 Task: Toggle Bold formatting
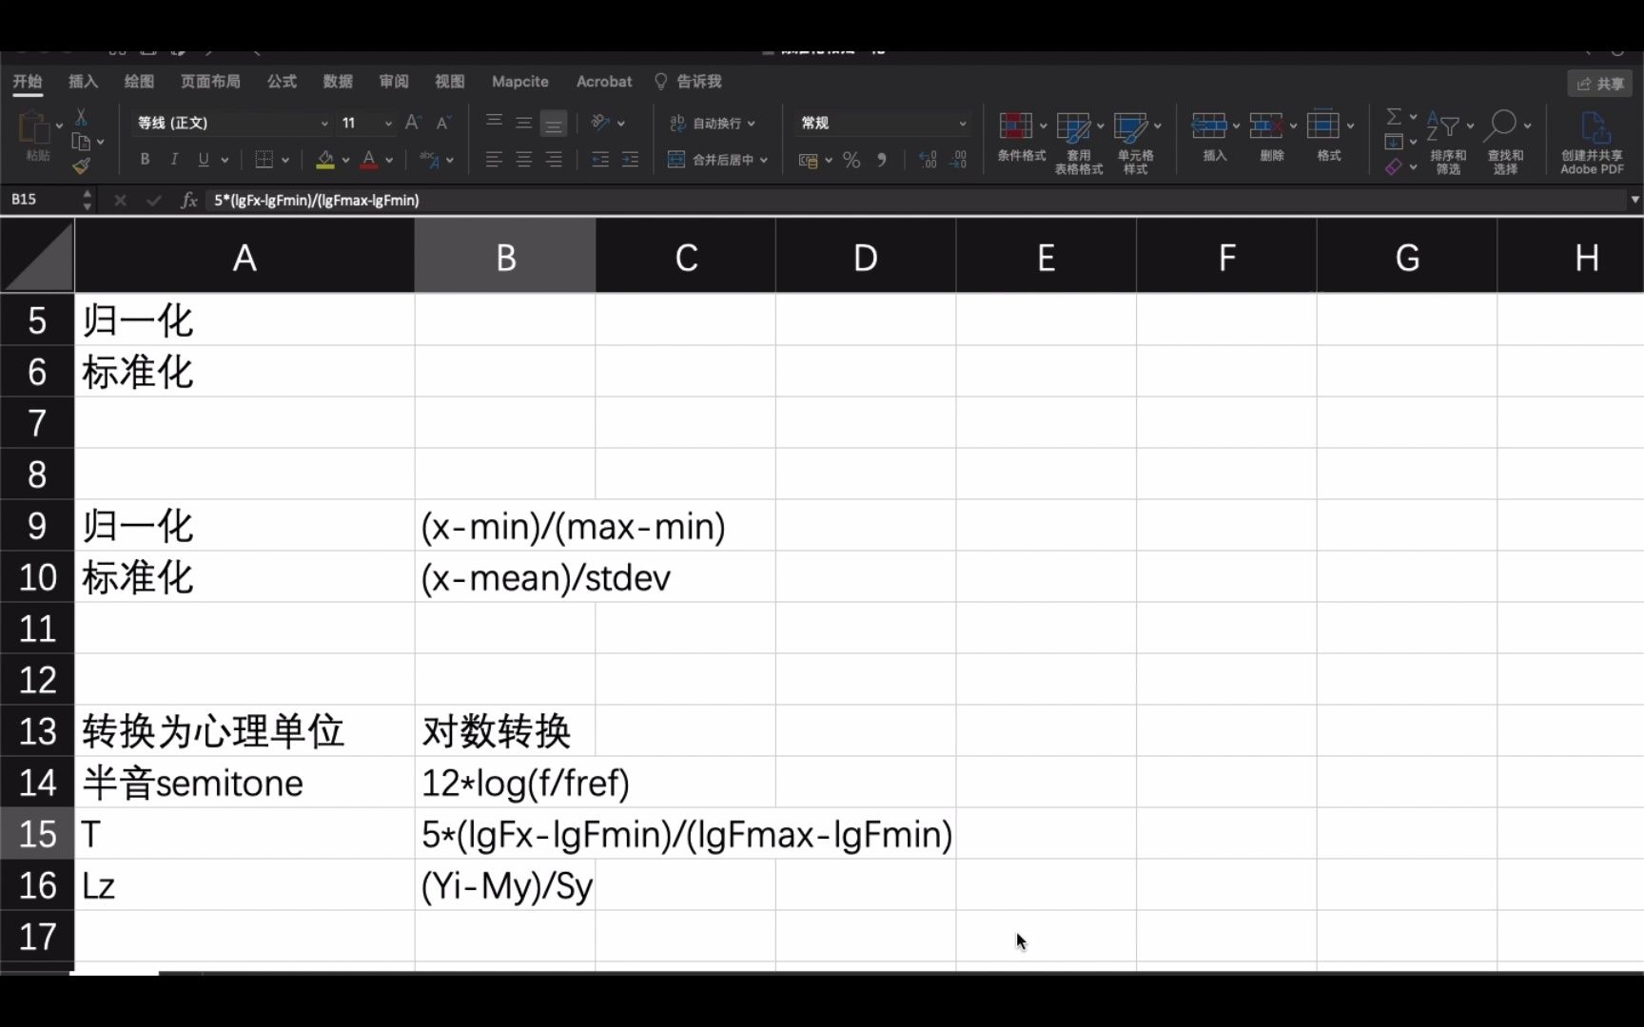145,160
